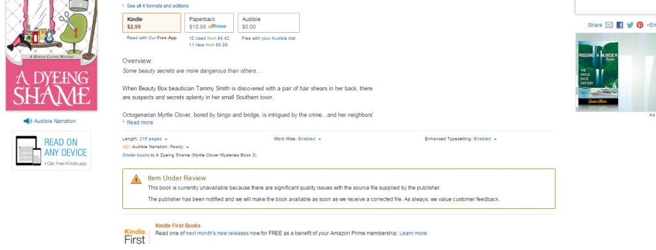This screenshot has width=656, height=250.
Task: Click the Read On Any Device banner
Action: tap(51, 151)
